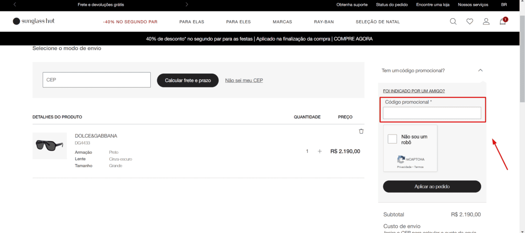The image size is (525, 233).
Task: Click the Sunglass Hut logo
Action: [x=33, y=22]
